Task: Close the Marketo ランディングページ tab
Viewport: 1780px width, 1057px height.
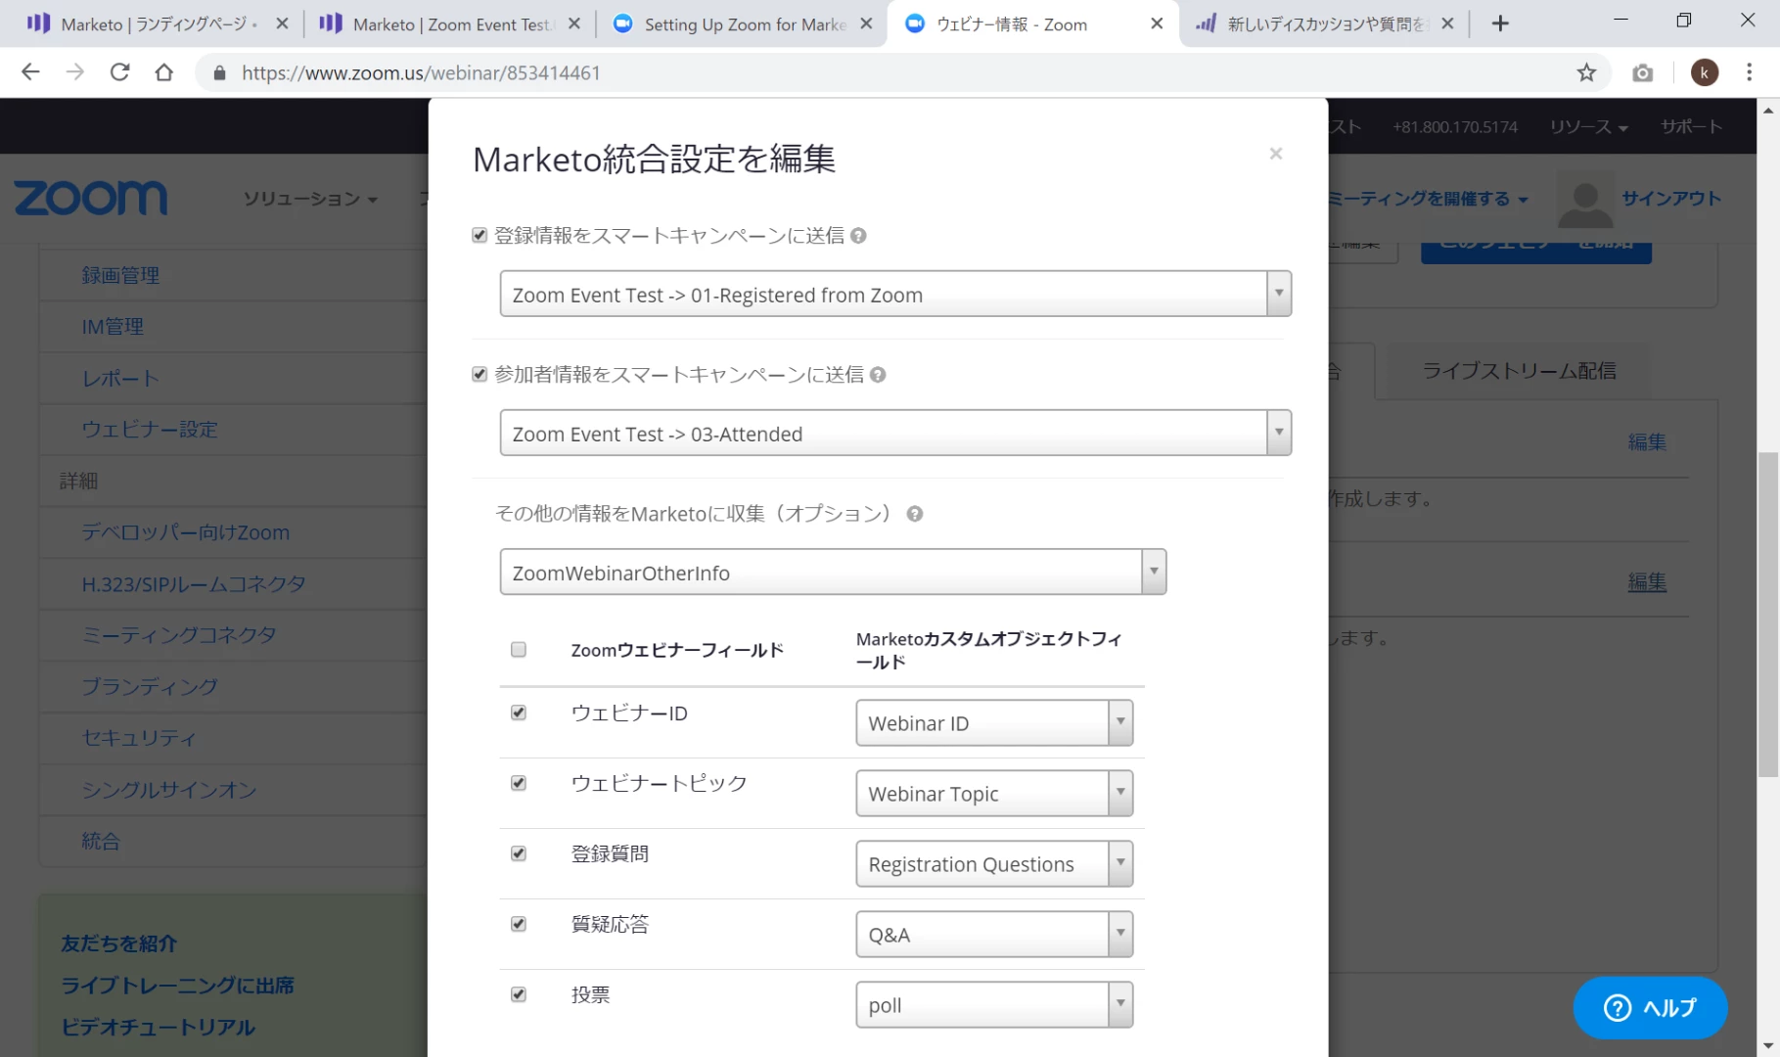Action: (x=282, y=23)
